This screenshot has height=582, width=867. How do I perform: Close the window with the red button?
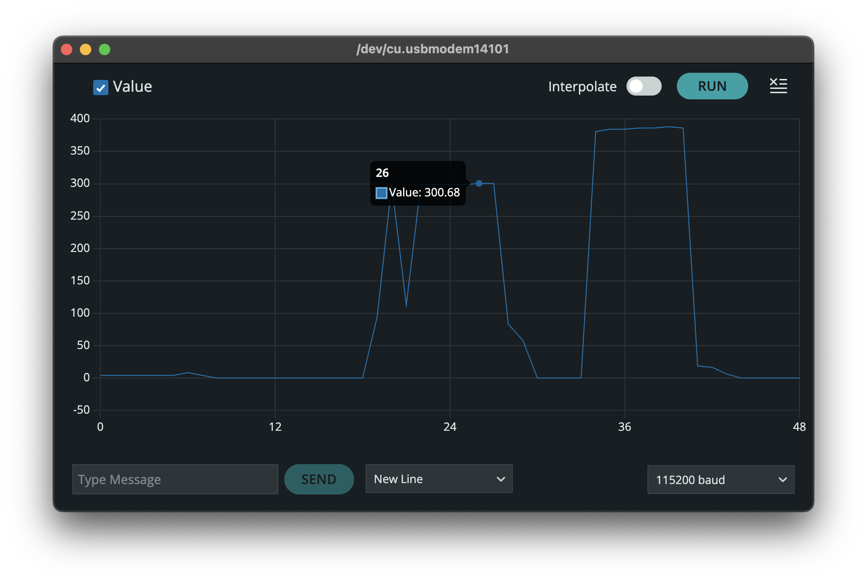[67, 49]
